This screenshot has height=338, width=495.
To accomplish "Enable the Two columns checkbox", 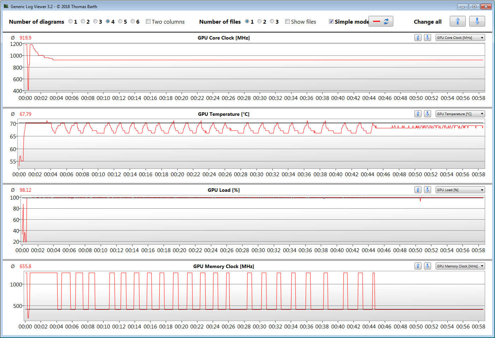I will [x=148, y=22].
